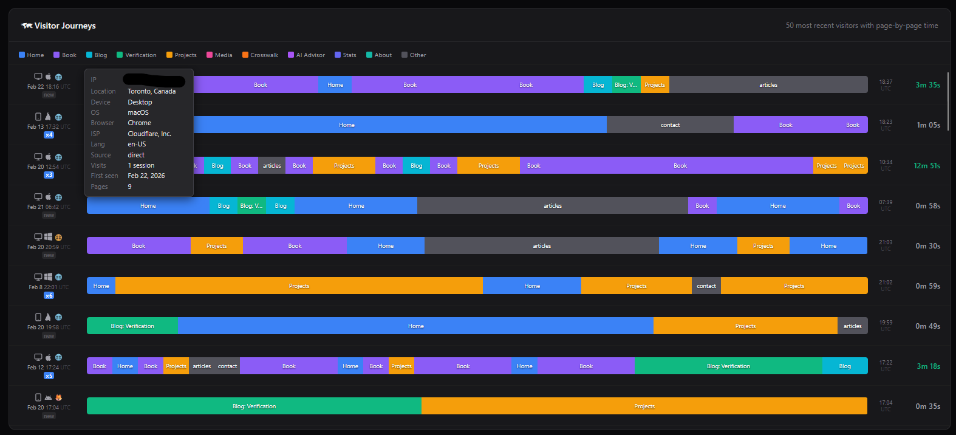This screenshot has width=956, height=435.
Task: Click the wide articles segment in the Feb 21 row
Action: point(552,206)
